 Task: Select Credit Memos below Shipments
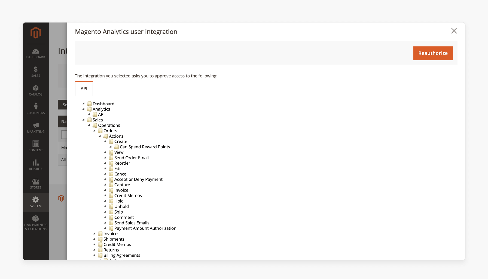pos(117,244)
